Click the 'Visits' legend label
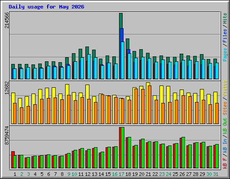 225,88
